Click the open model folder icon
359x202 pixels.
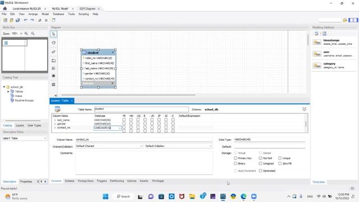tap(11, 20)
